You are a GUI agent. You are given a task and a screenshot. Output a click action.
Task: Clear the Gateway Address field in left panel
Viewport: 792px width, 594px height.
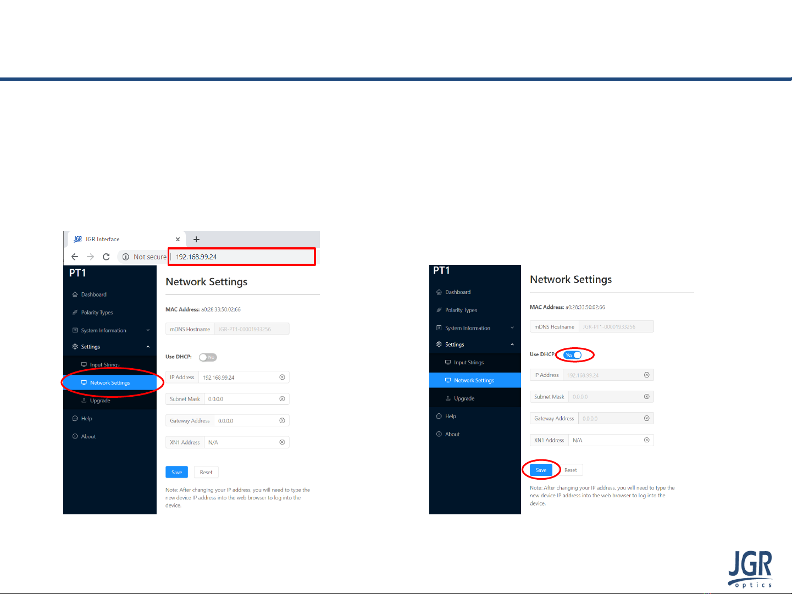pos(282,420)
